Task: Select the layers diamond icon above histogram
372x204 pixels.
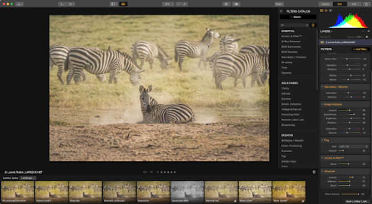Action: 326,11
